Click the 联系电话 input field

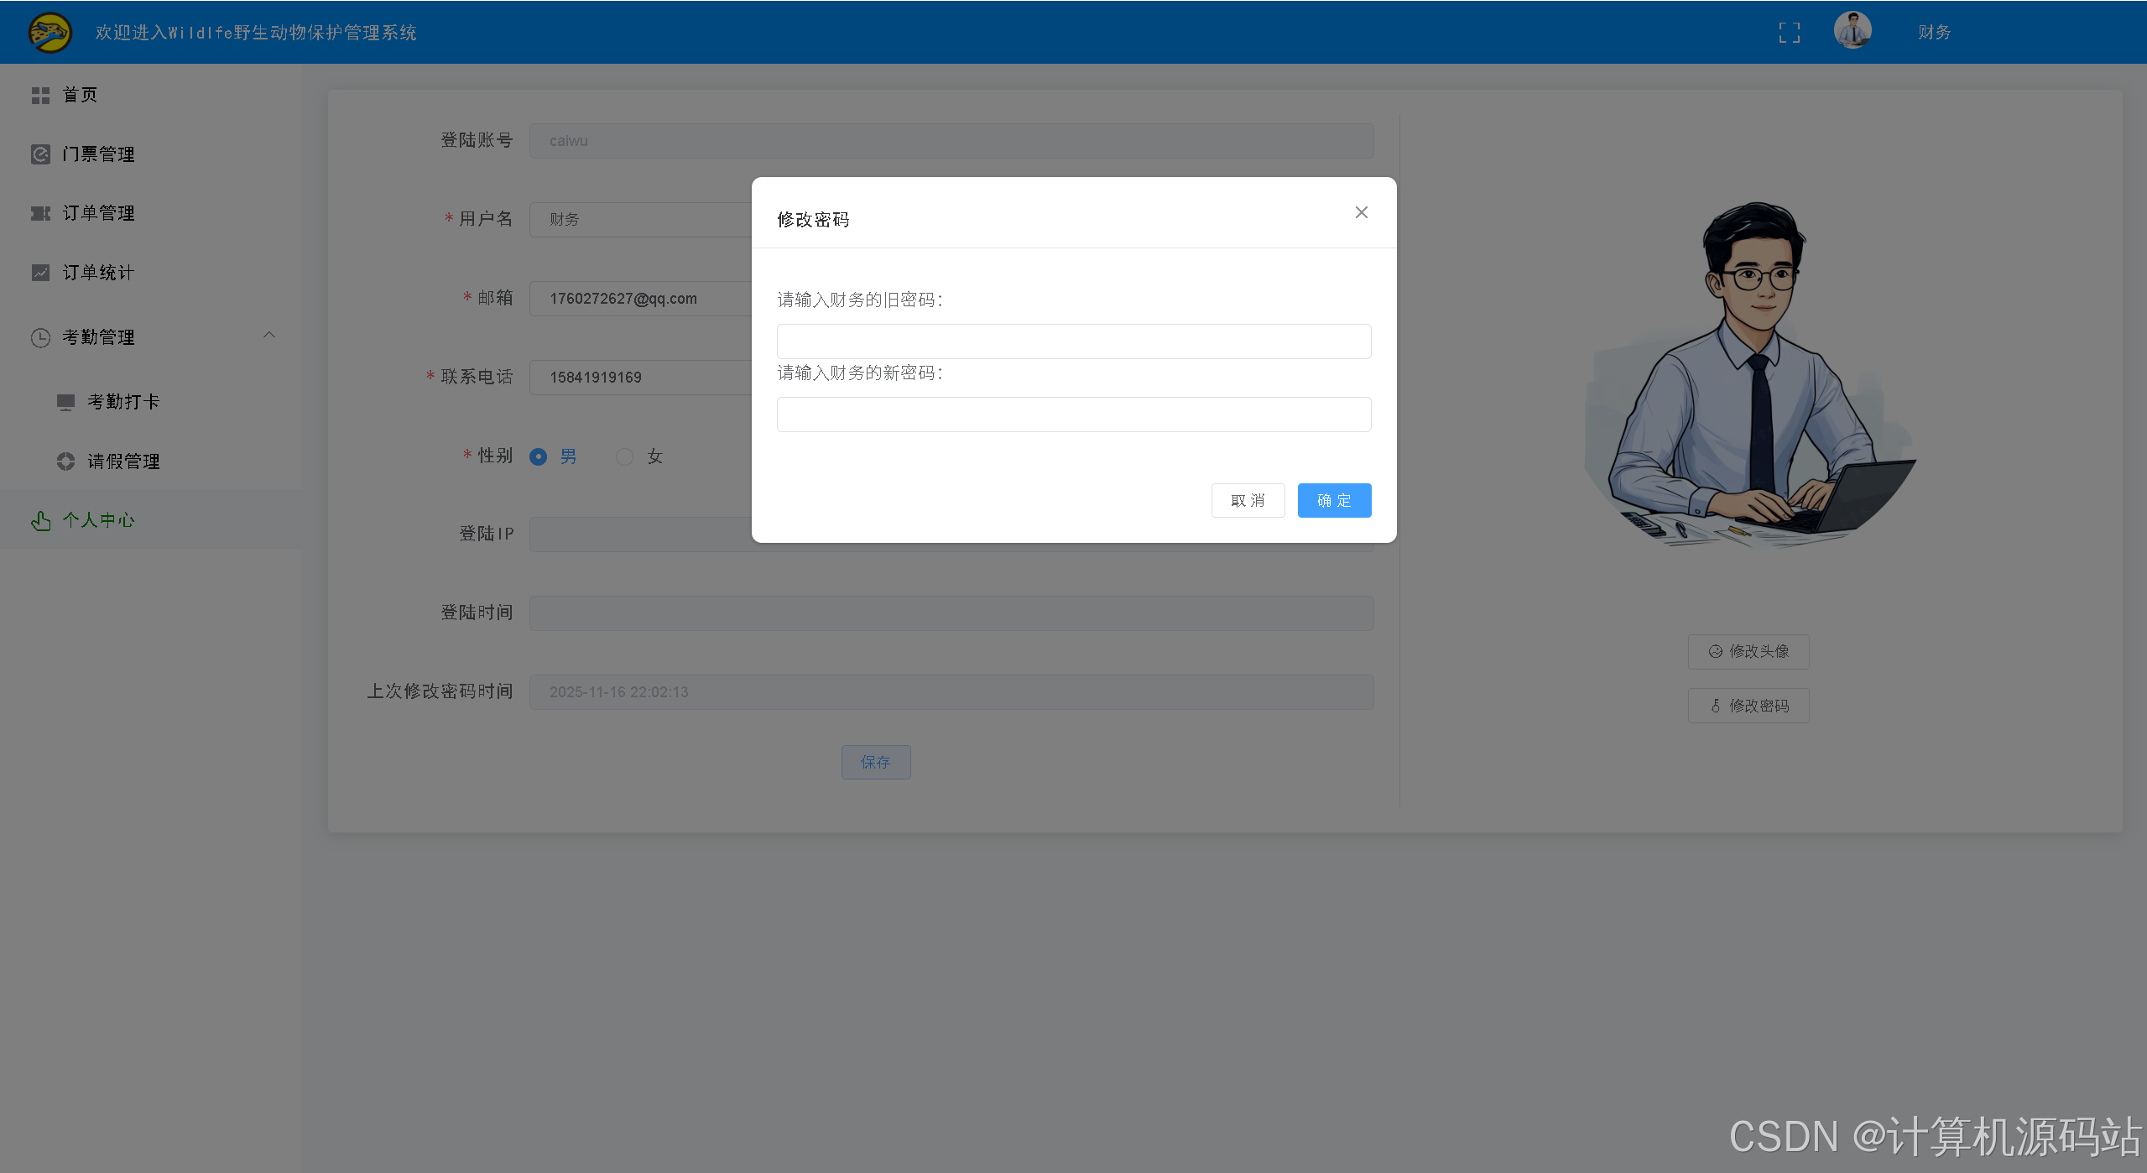click(x=641, y=378)
